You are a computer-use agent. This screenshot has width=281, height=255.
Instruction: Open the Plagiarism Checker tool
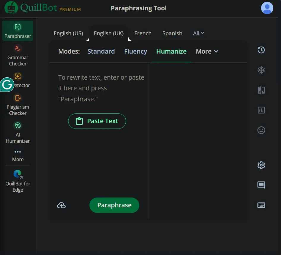point(18,105)
